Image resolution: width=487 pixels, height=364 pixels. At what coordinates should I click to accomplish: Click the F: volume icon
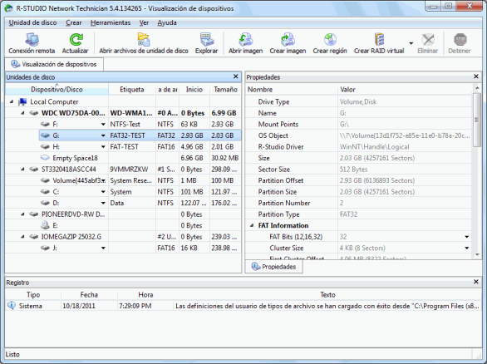tap(45, 124)
